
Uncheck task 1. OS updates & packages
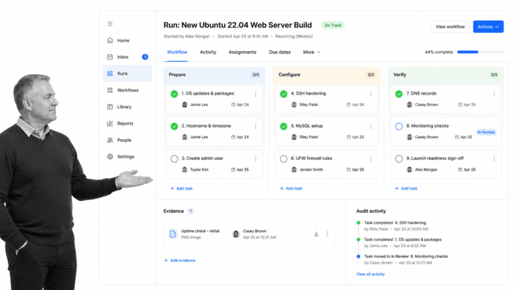point(174,94)
